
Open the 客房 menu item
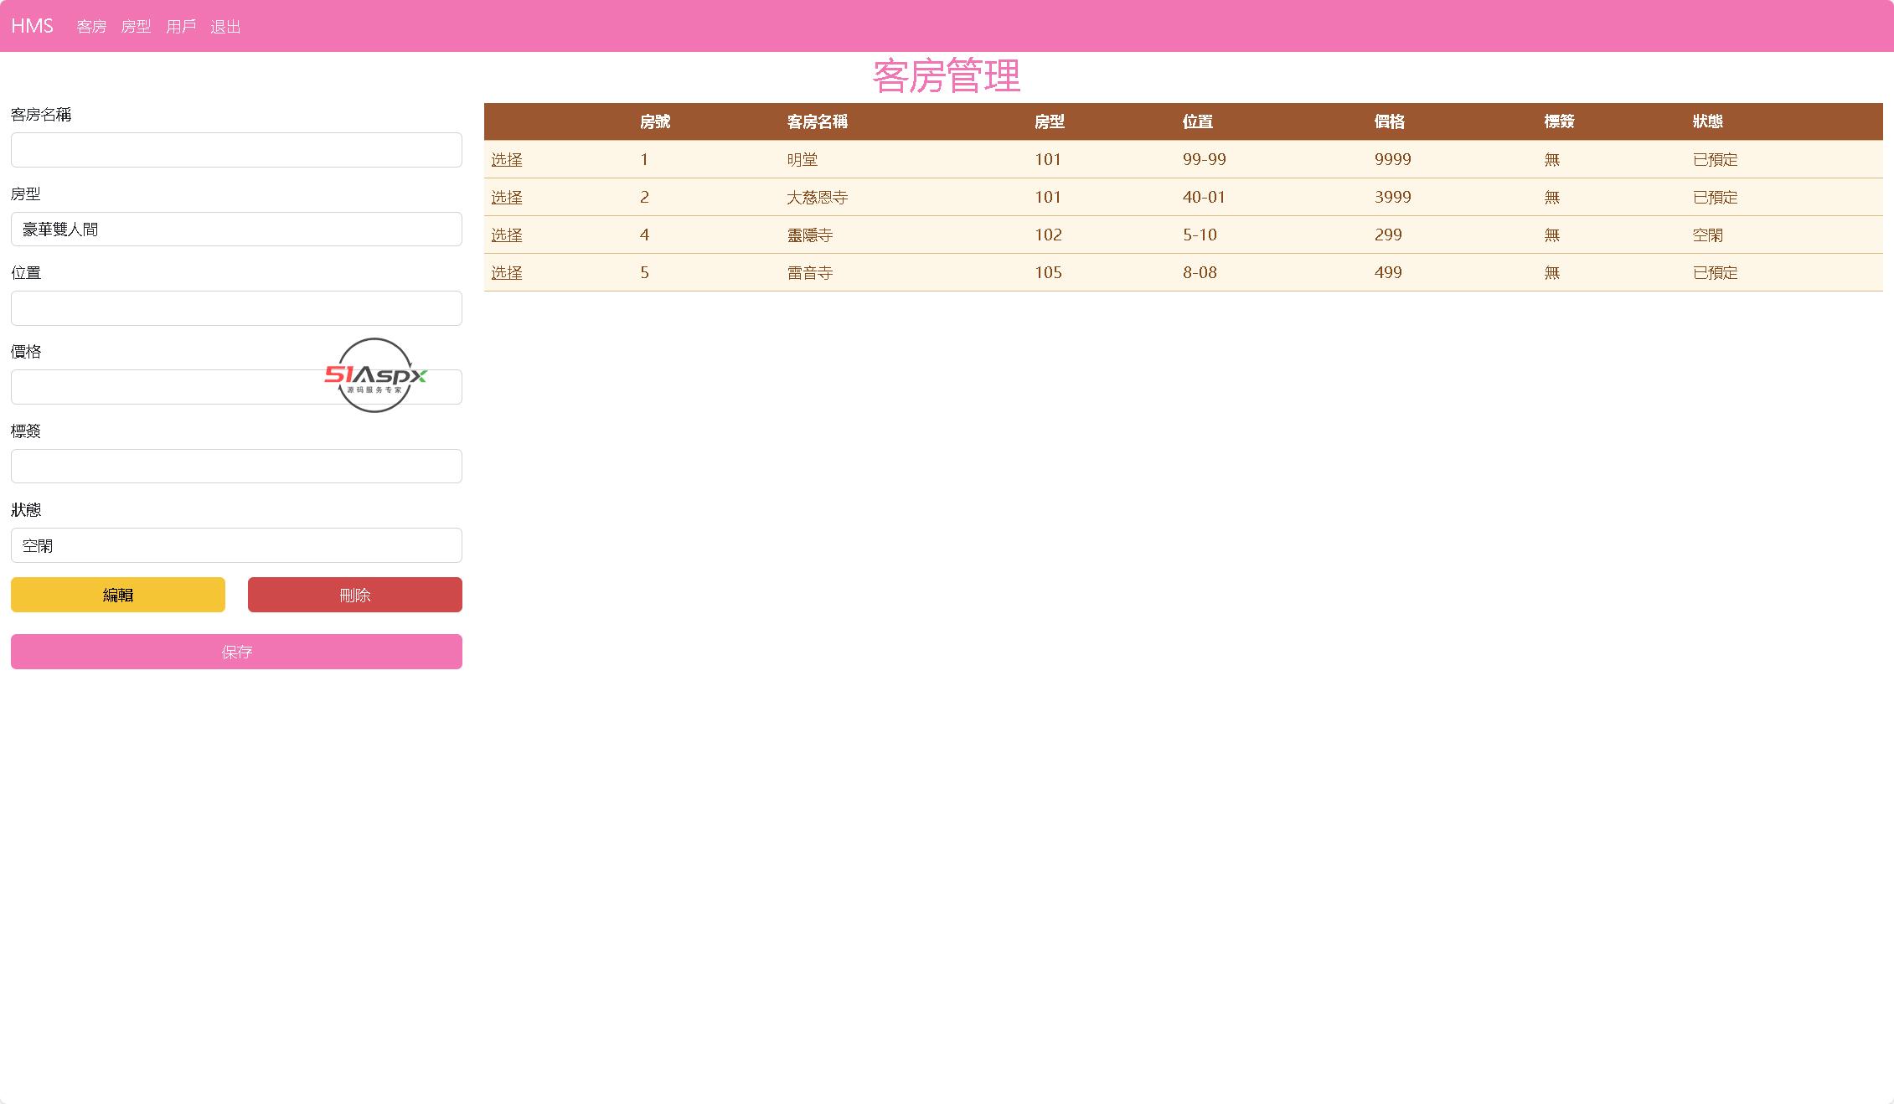[x=91, y=27]
